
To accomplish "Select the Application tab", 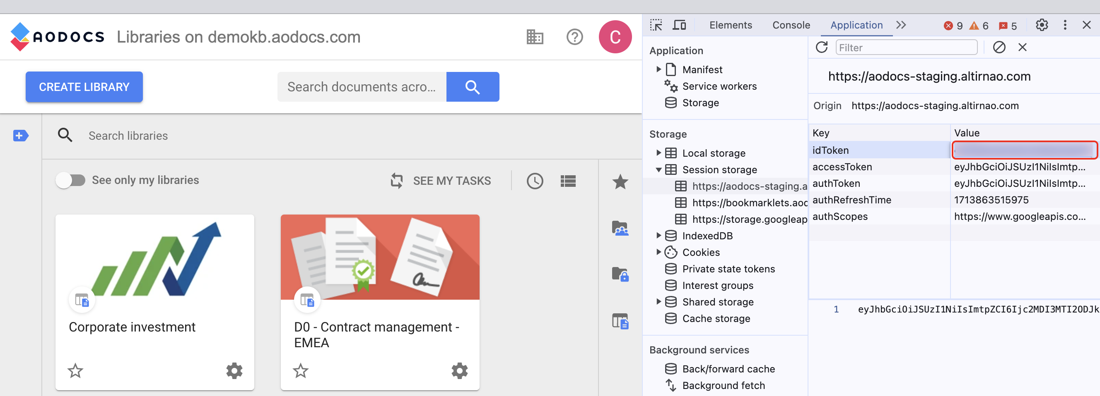I will (856, 25).
